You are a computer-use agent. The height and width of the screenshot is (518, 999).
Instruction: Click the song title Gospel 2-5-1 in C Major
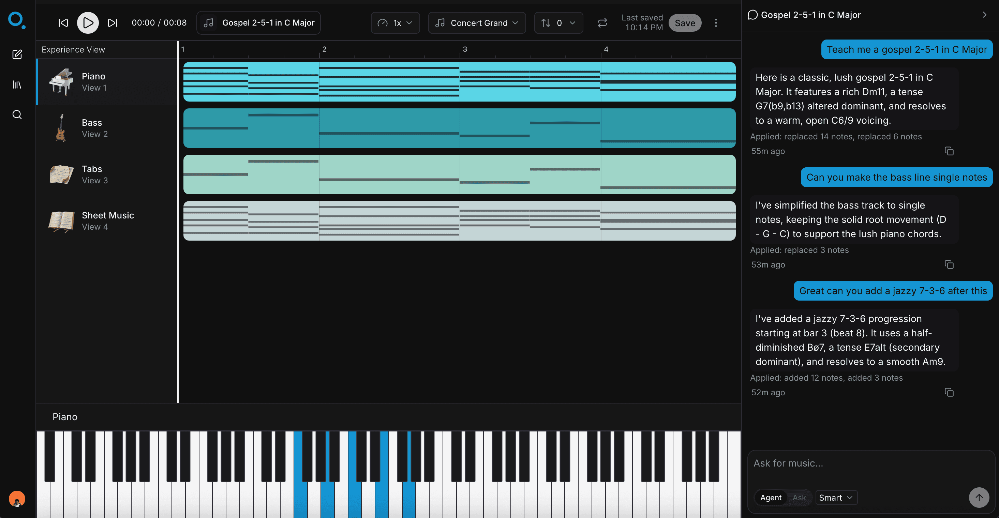259,23
